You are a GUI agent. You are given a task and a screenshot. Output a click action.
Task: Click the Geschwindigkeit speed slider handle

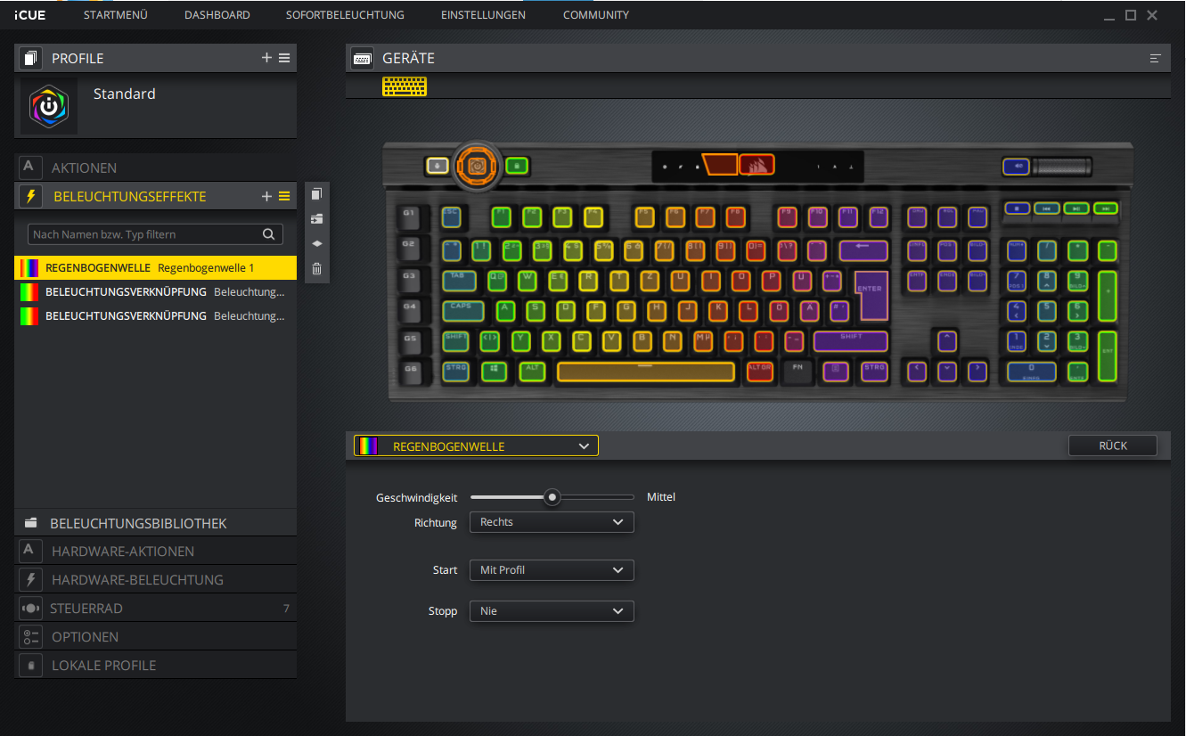pos(552,497)
